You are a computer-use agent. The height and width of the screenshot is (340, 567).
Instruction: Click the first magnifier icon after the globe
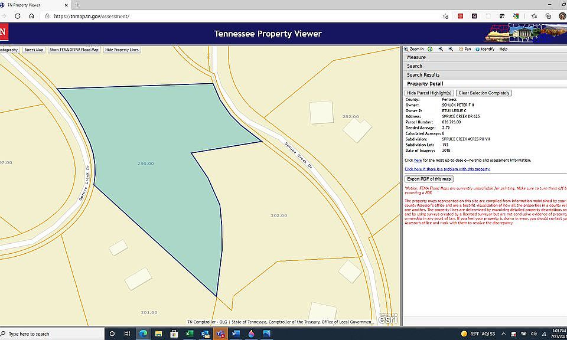pyautogui.click(x=441, y=49)
